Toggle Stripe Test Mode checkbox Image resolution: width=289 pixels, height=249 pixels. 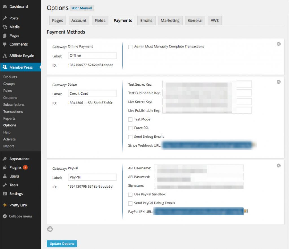pos(130,119)
